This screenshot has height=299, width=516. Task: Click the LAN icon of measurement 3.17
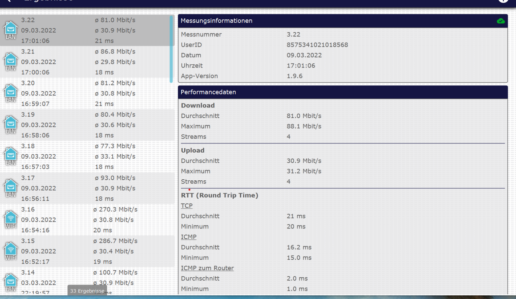click(11, 188)
